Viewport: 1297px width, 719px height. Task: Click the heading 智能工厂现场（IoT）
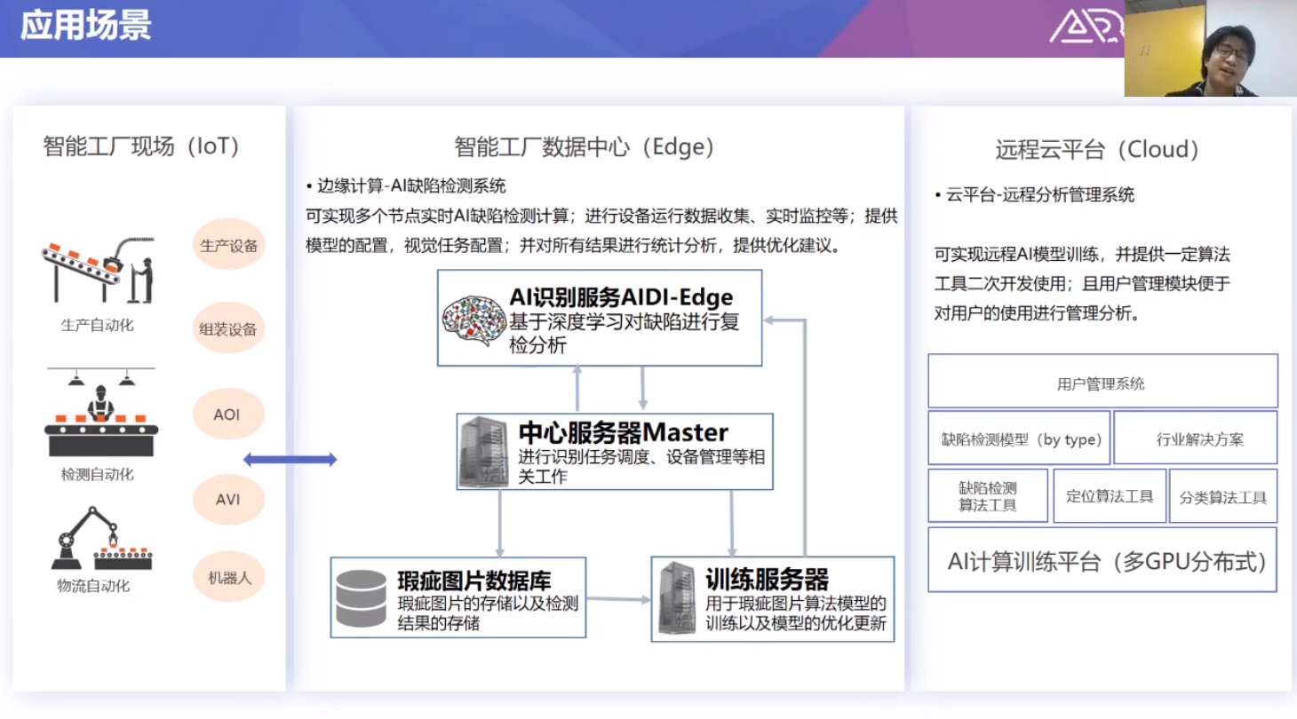[x=142, y=146]
